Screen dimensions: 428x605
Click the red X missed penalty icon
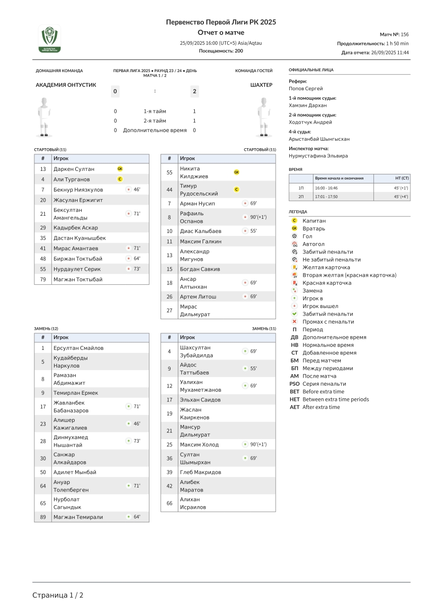[x=294, y=322]
